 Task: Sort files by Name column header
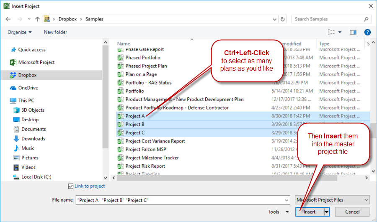(x=124, y=43)
